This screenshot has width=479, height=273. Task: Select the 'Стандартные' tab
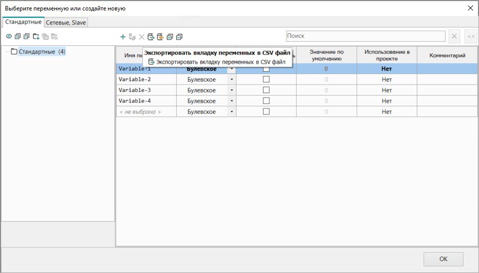pos(23,22)
